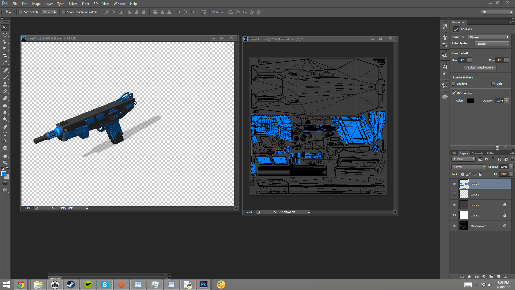Image resolution: width=515 pixels, height=290 pixels.
Task: Click the UV overlay black color swatch
Action: [470, 101]
